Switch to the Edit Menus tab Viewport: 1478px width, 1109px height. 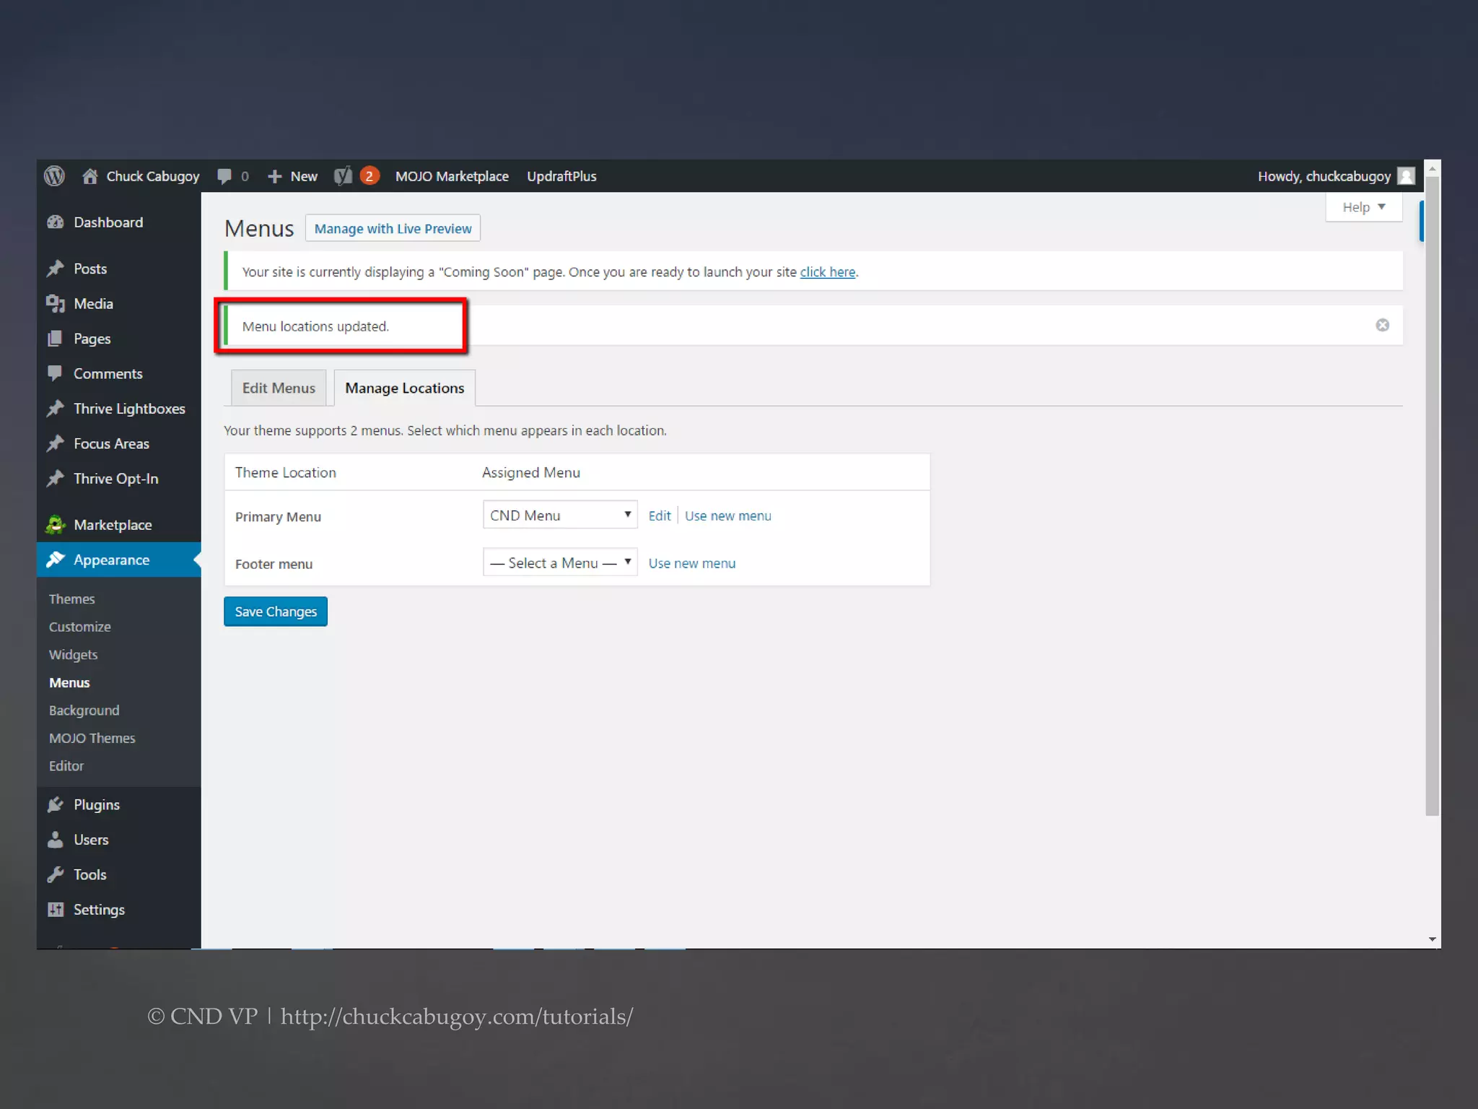pos(279,388)
